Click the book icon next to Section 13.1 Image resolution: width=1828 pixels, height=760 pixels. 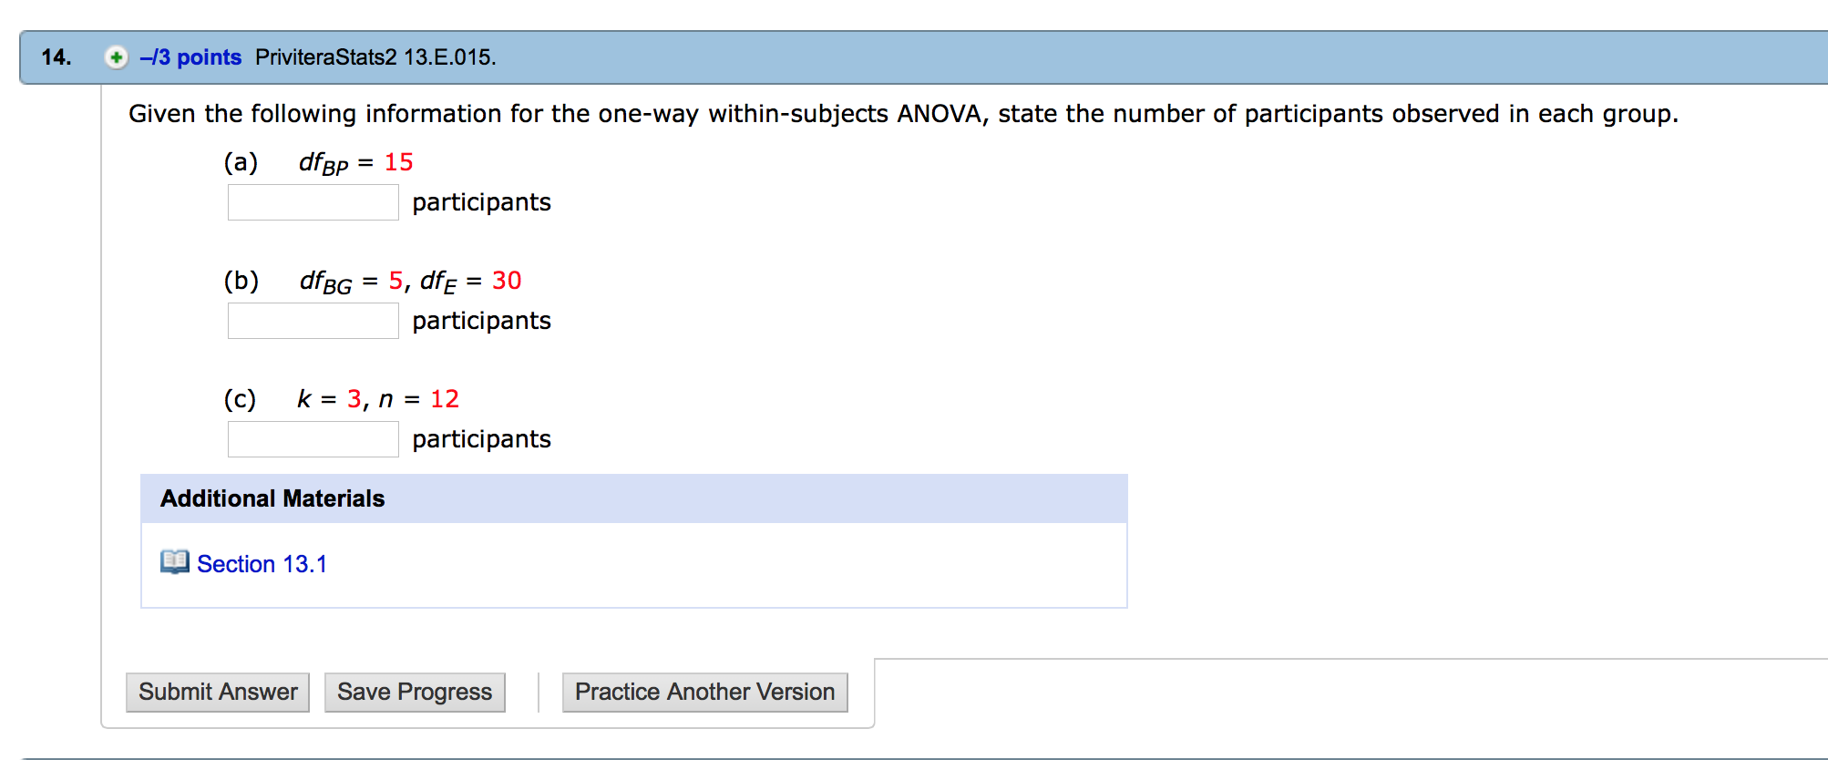click(174, 562)
